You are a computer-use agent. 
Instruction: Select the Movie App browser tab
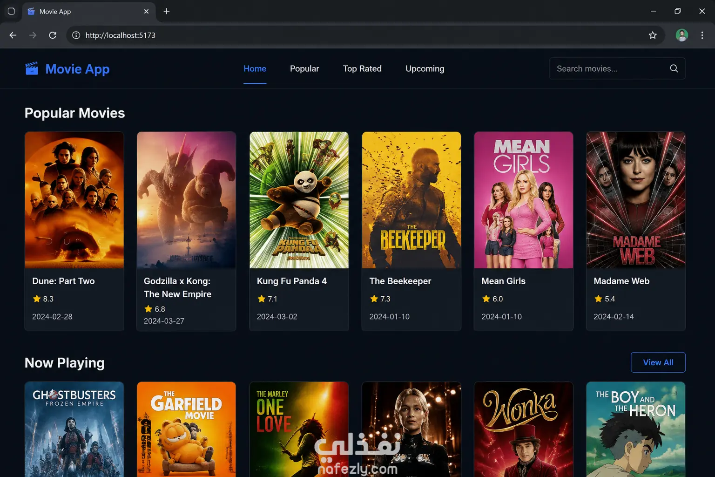(88, 11)
